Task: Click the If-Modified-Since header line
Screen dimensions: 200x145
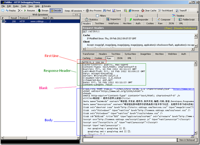Action: coord(111,39)
